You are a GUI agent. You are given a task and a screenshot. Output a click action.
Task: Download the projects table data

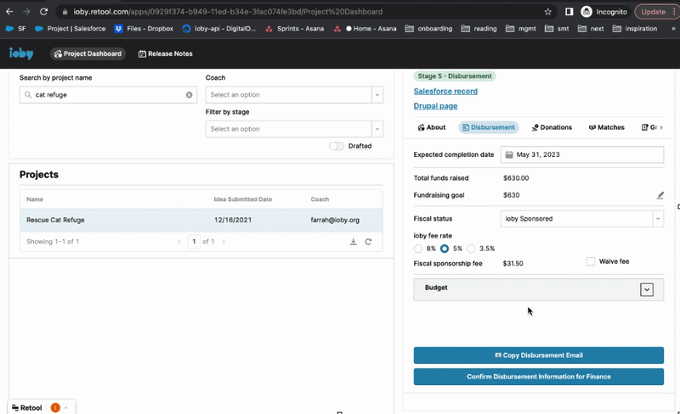[354, 242]
